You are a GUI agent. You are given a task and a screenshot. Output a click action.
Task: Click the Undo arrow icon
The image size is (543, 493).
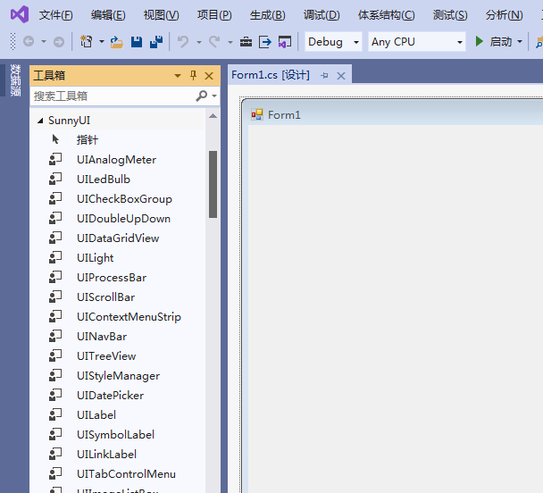coord(183,42)
